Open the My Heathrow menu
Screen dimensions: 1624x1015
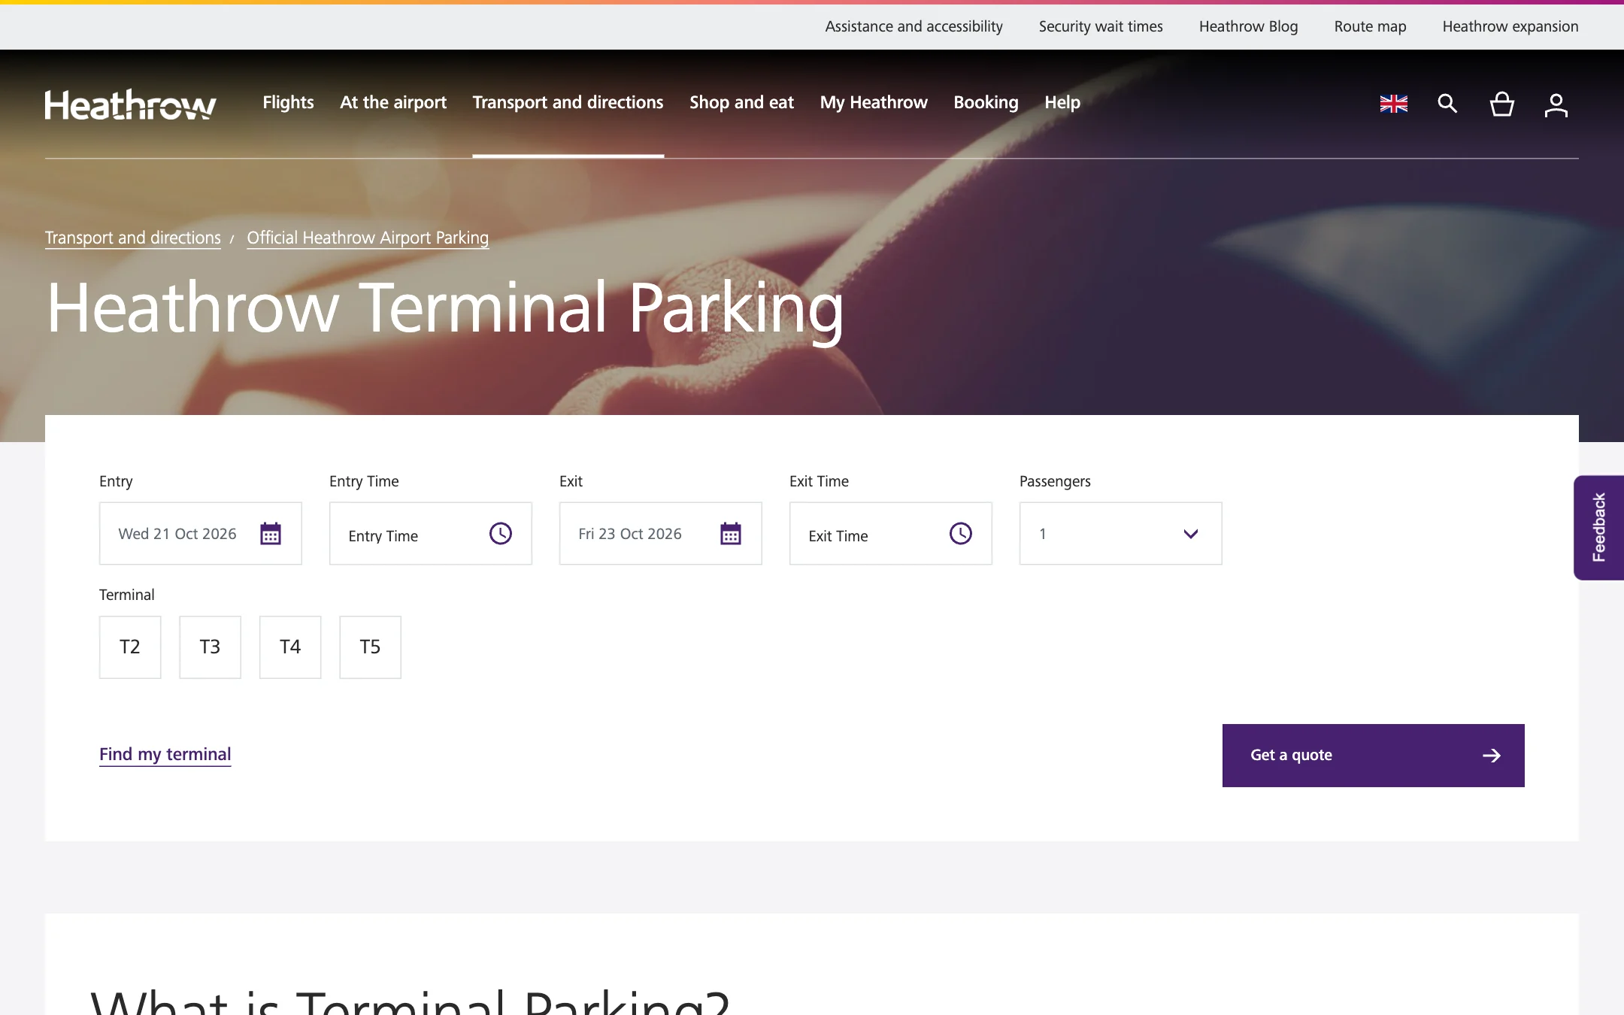coord(874,102)
